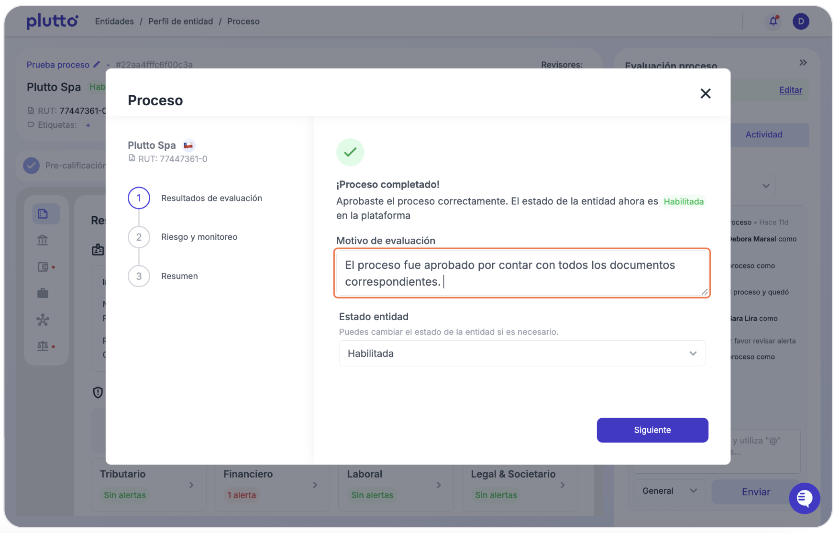Click the "1 alerta" badge under Financiero
Viewport: 840px width, 533px height.
242,495
